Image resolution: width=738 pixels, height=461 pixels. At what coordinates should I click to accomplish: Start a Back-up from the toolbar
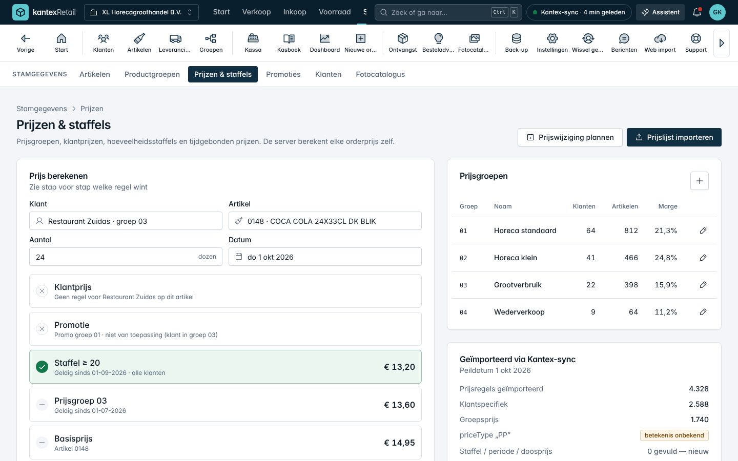tap(517, 43)
